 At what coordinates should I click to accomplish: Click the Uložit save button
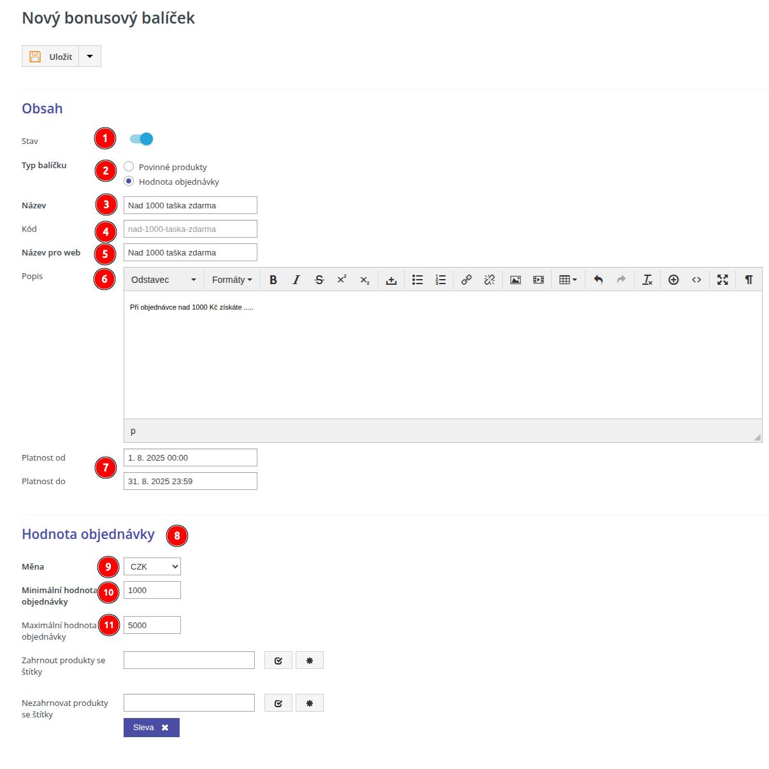[51, 57]
